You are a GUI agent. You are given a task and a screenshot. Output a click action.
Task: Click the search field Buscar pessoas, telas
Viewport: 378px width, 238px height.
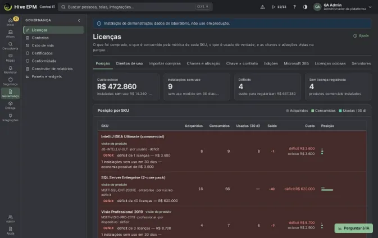point(135,7)
